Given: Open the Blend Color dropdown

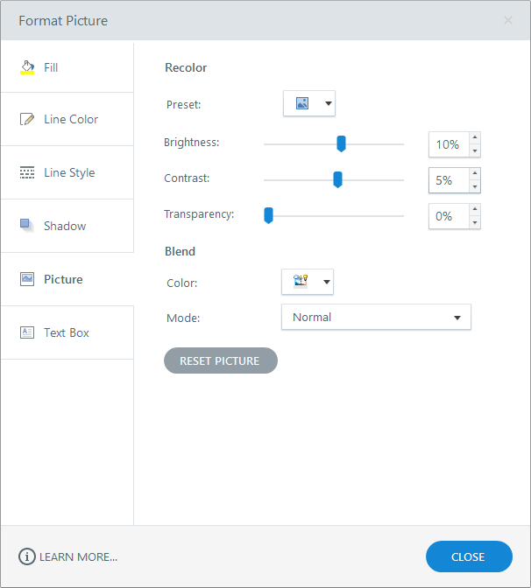Looking at the screenshot, I should click(308, 282).
